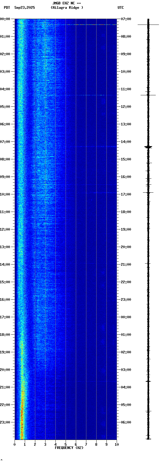Click the 12:00 PDT time label
This screenshot has height=463, width=161.
[5, 229]
